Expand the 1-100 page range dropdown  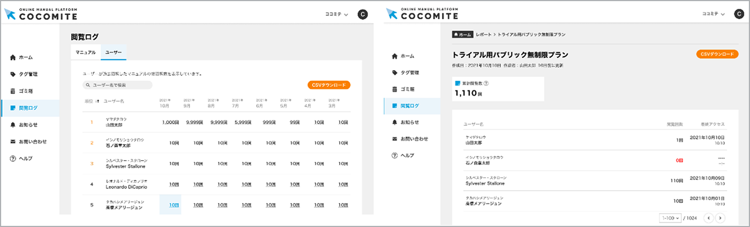point(670,218)
